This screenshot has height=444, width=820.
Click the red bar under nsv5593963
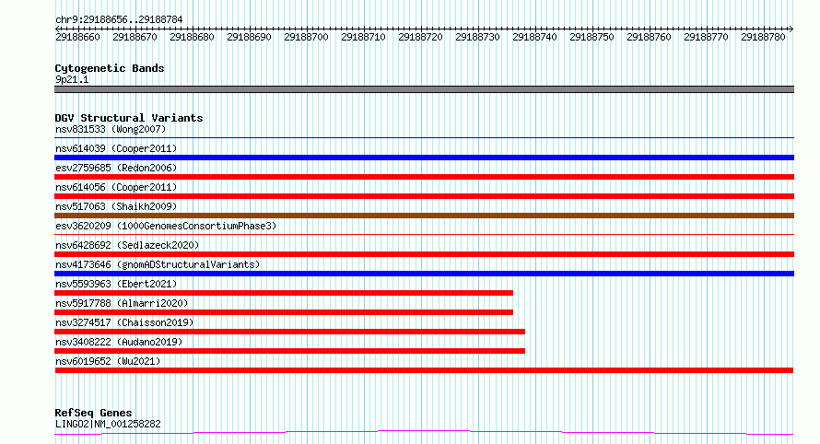click(284, 293)
